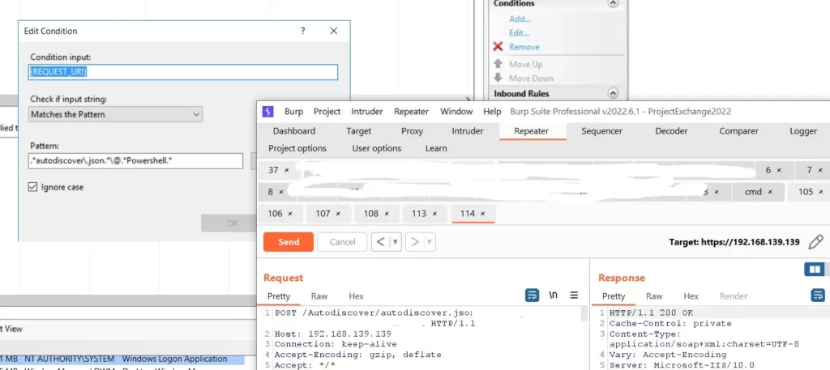The height and width of the screenshot is (370, 830).
Task: Close Repeater tab 37
Action: [286, 170]
